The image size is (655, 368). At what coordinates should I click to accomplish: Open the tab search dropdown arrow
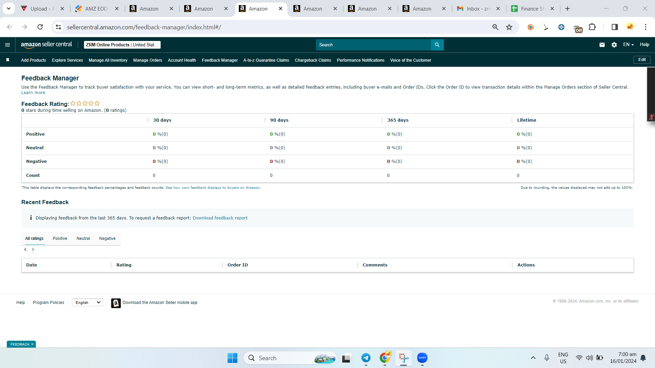tap(9, 9)
